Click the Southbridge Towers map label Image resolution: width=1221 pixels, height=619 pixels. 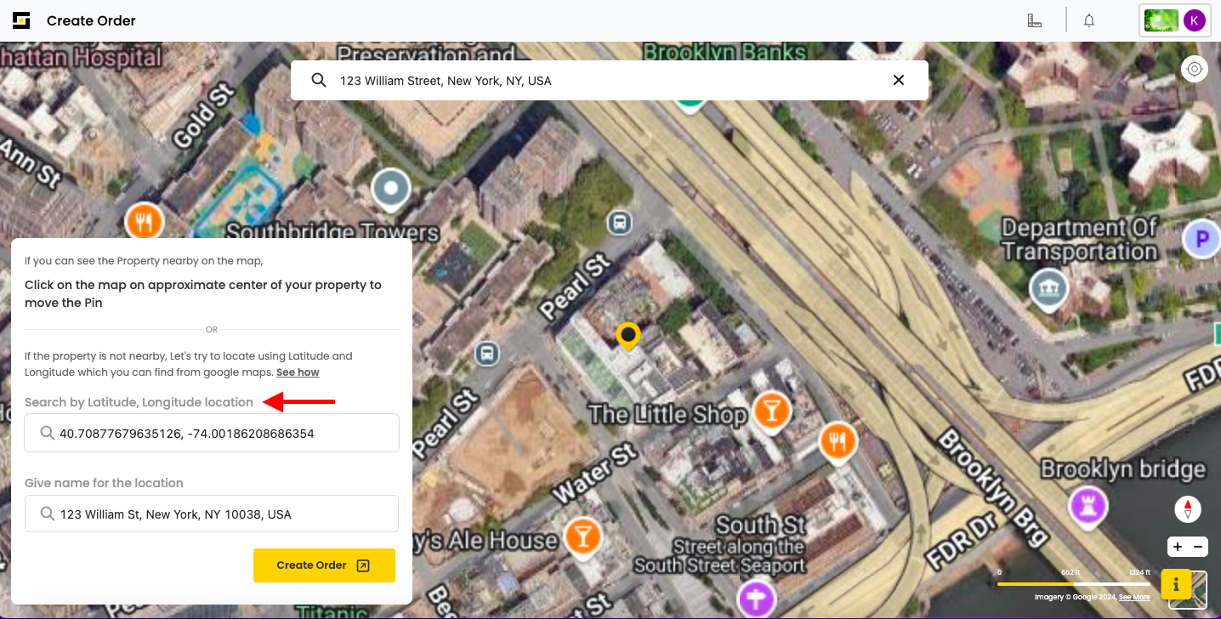(332, 232)
